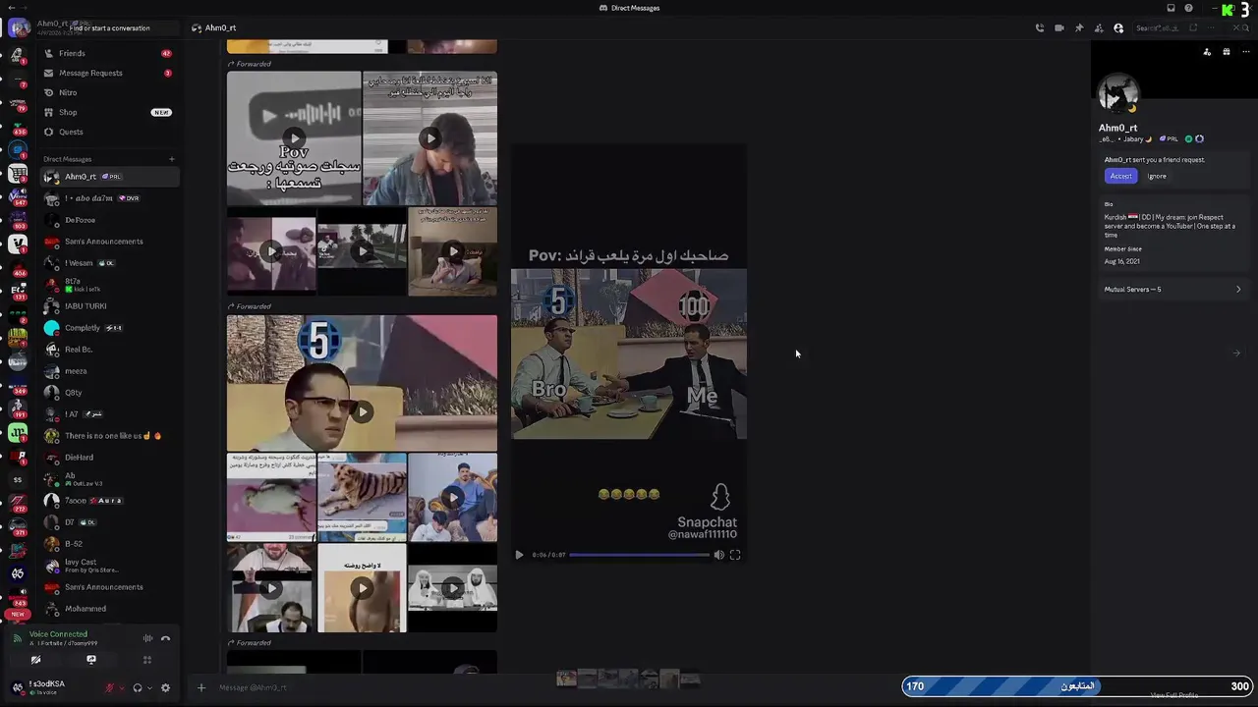Open Discord home Direct Messages icon
This screenshot has height=707, width=1258.
pos(18,27)
